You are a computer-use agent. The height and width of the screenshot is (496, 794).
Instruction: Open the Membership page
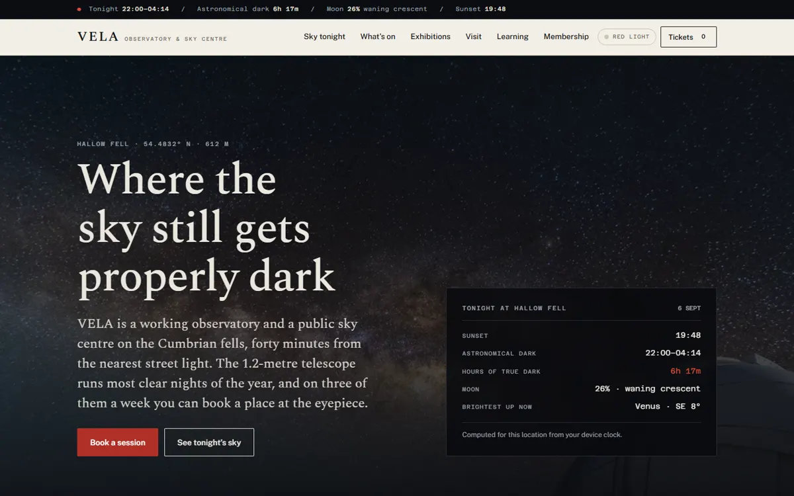click(x=566, y=37)
